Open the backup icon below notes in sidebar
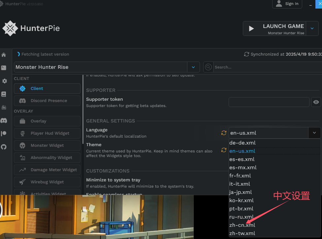The height and width of the screenshot is (239, 322). (x=4, y=107)
